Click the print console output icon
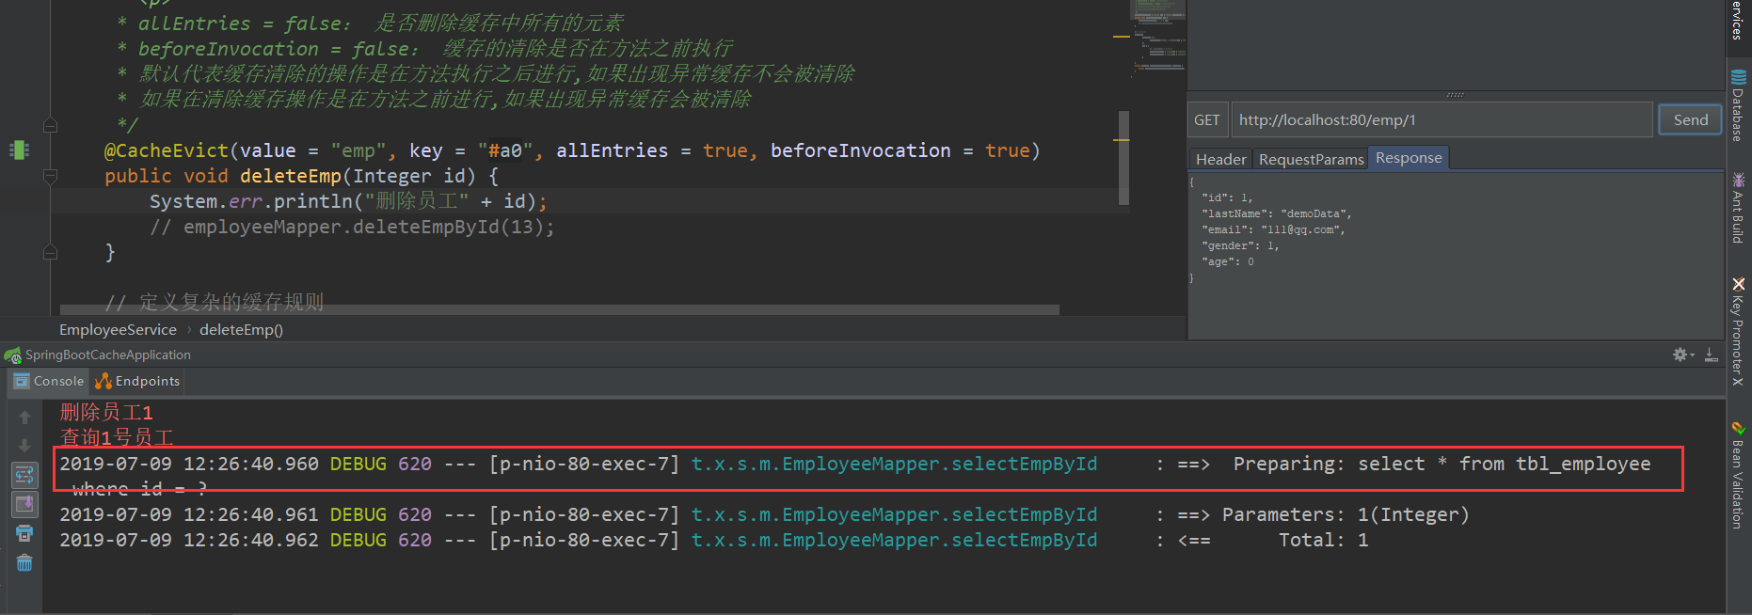Screen dimensions: 1752x615 click(x=24, y=533)
